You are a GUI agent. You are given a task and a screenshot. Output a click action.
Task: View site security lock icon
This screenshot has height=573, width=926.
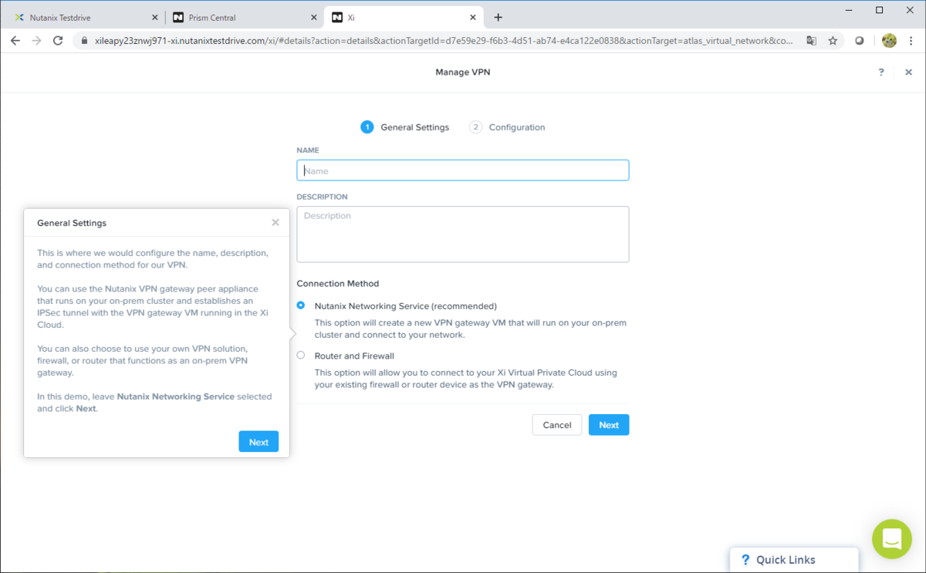[x=83, y=41]
